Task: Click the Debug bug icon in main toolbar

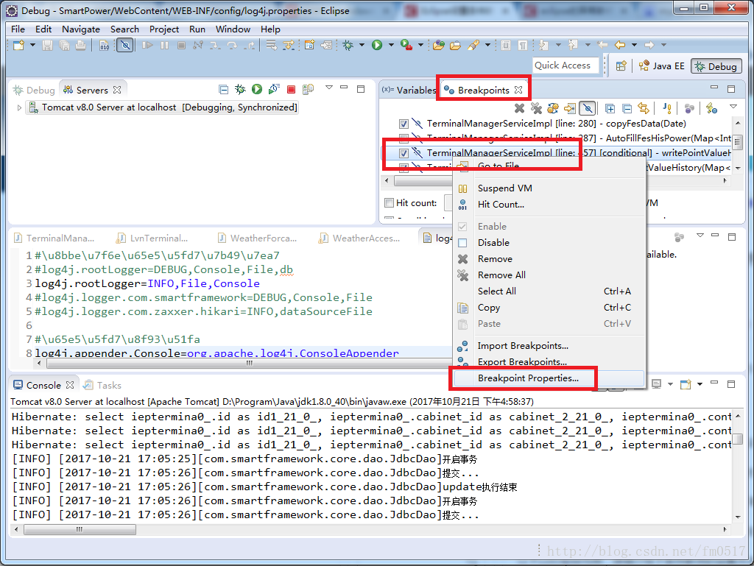Action: click(x=348, y=45)
